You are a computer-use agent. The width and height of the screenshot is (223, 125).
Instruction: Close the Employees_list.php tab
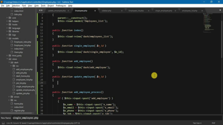pos(148,11)
